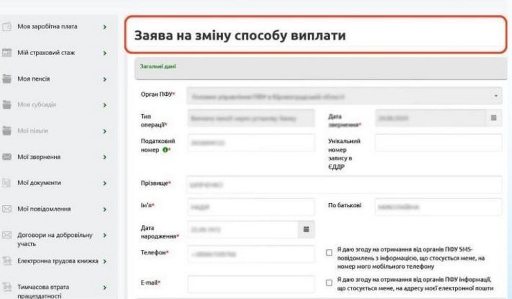Enable consent for SMS notifications from ПФУ

click(329, 252)
